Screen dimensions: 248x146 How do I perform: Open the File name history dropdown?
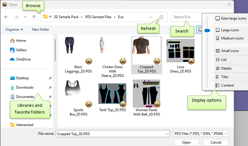pyautogui.click(x=167, y=133)
